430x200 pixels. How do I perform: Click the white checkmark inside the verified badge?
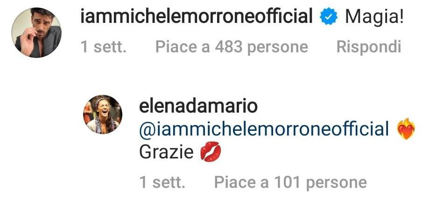(x=329, y=17)
